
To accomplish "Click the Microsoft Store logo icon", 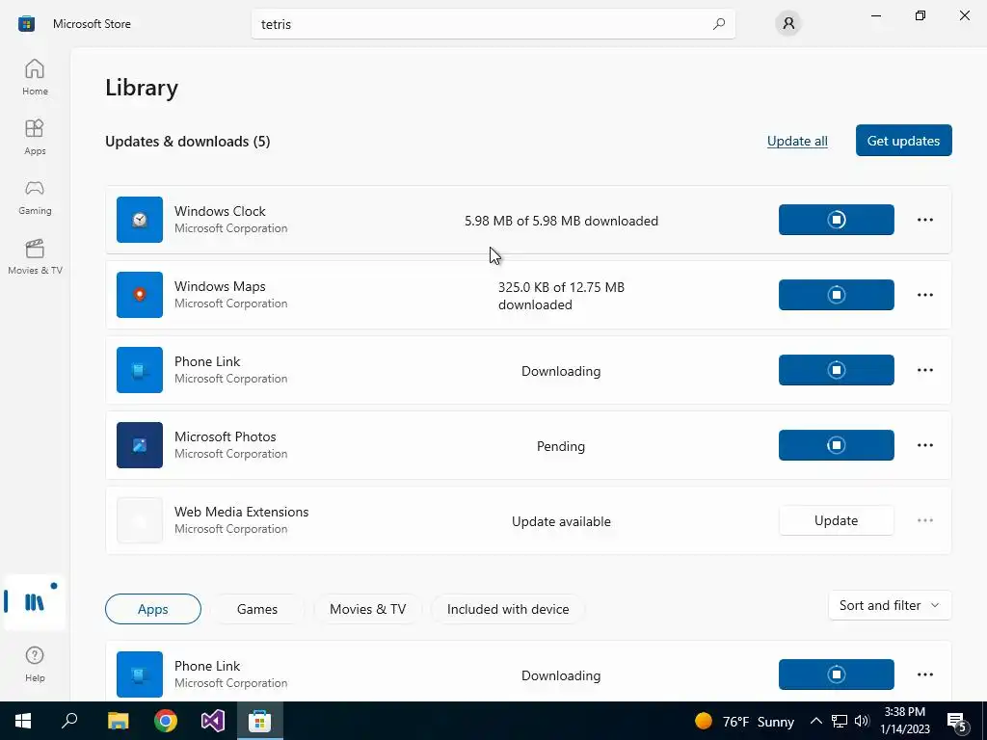I will click(x=26, y=24).
